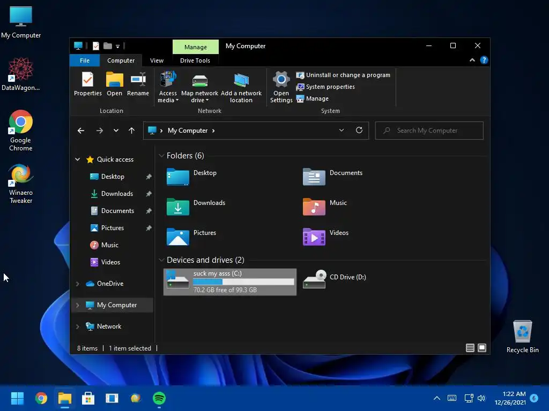
Task: Open Microsoft Store from the taskbar
Action: (88, 398)
